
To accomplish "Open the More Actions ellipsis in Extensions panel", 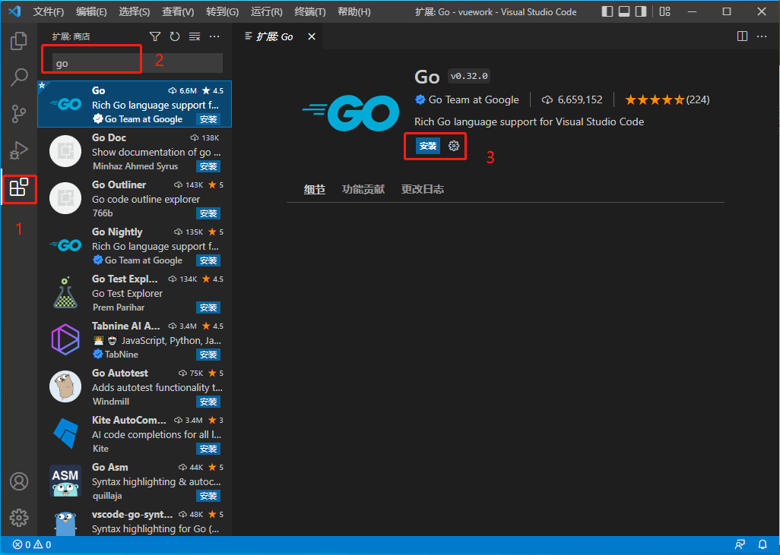I will coord(214,36).
